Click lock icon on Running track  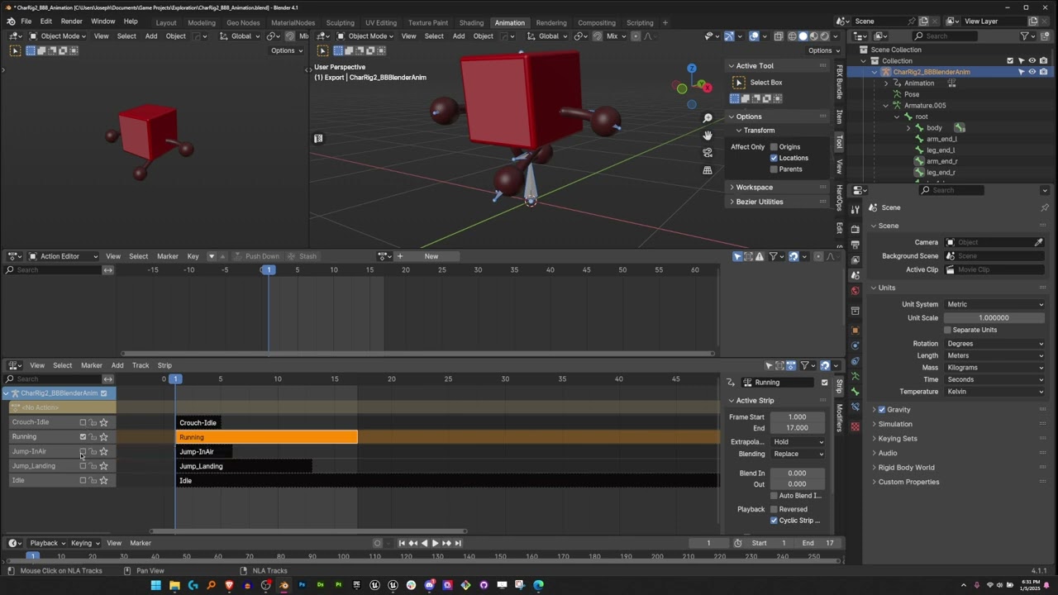tap(93, 437)
